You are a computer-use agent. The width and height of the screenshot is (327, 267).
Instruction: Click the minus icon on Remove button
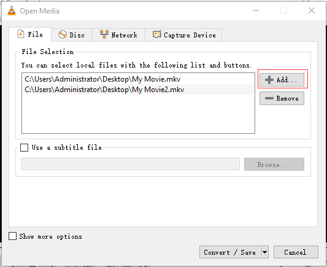269,98
